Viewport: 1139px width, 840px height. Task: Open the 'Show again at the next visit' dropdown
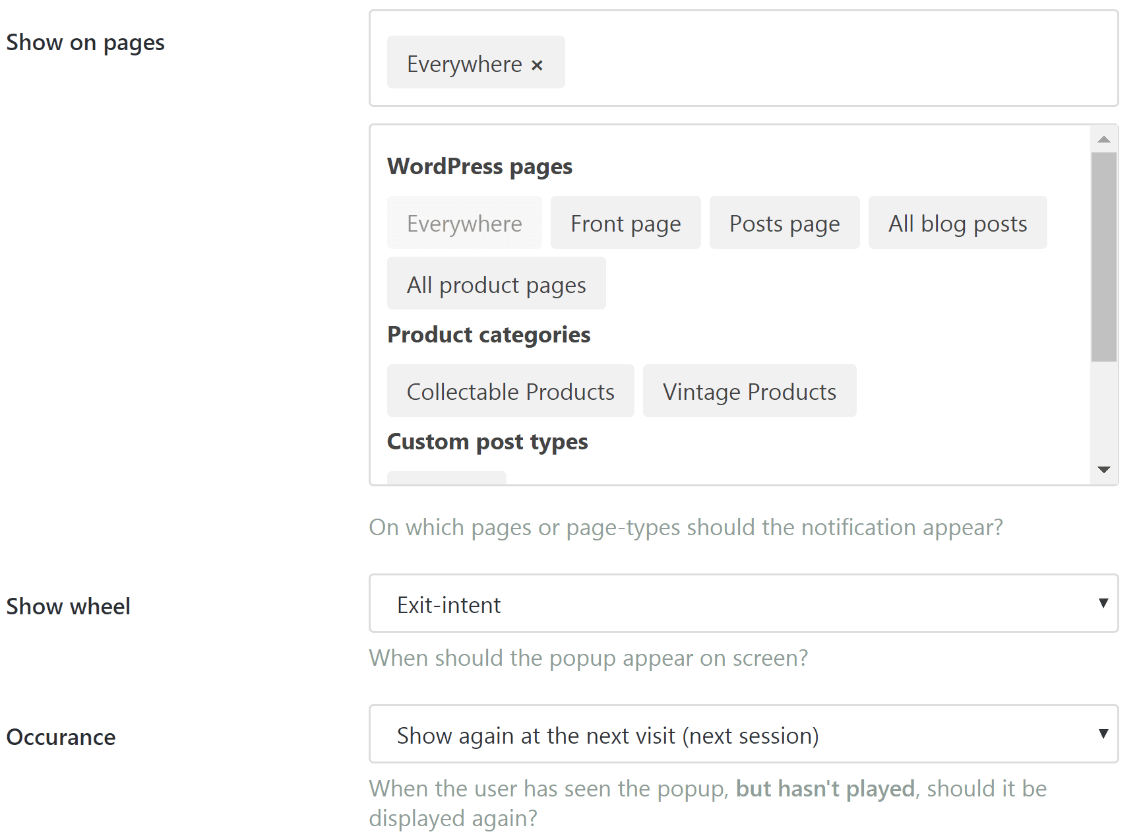point(725,734)
